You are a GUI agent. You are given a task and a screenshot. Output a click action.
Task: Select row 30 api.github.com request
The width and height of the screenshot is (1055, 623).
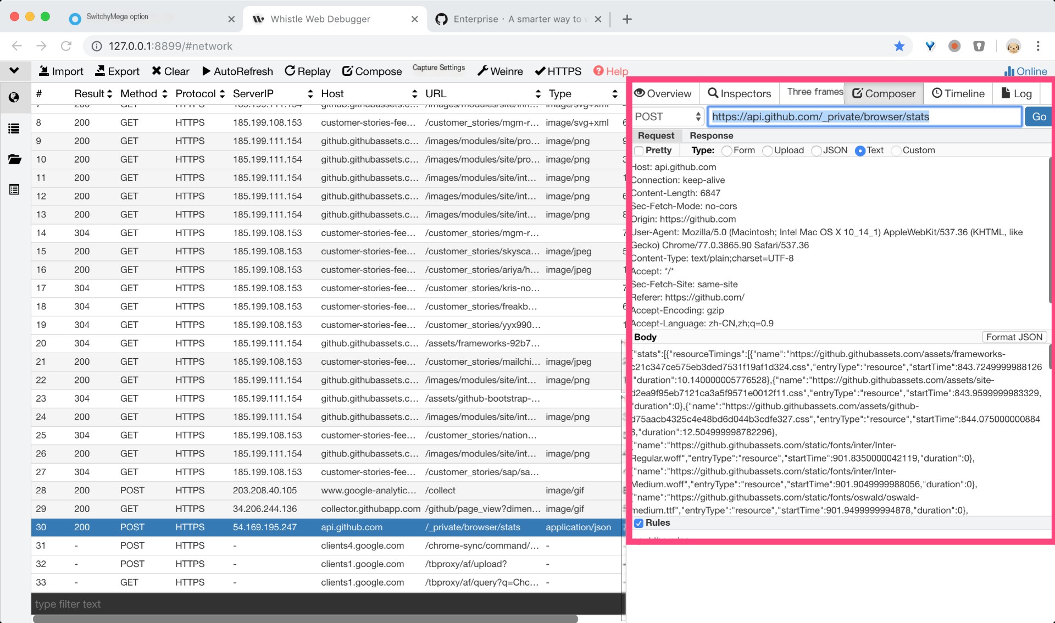click(x=328, y=527)
